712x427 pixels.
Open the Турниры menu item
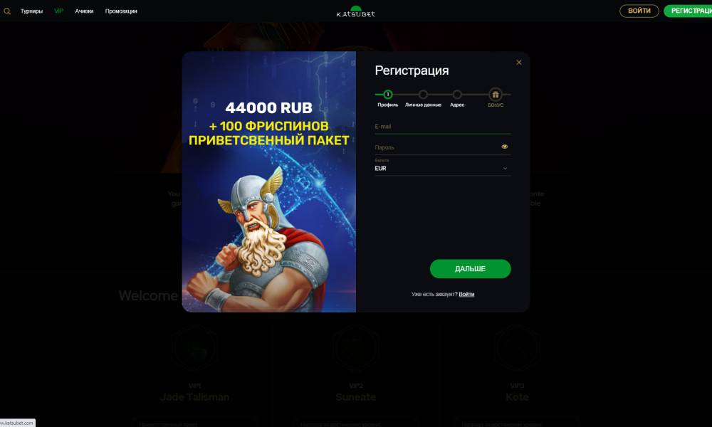click(31, 11)
